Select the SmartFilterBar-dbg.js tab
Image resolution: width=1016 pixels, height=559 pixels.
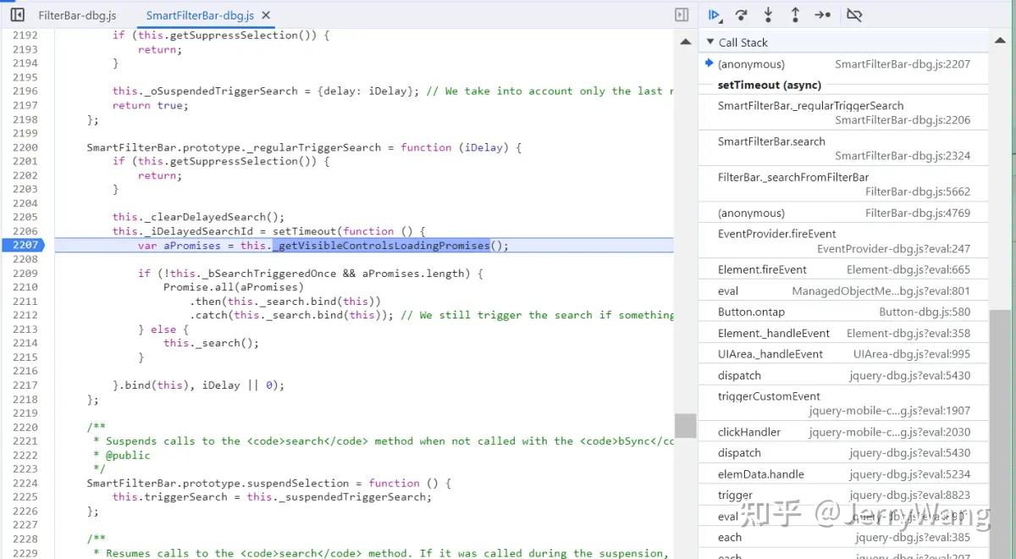200,15
